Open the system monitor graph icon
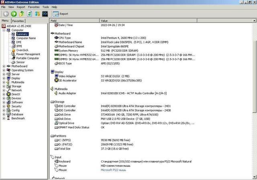Image resolution: width=257 pixels, height=180 pixels. coord(45,14)
